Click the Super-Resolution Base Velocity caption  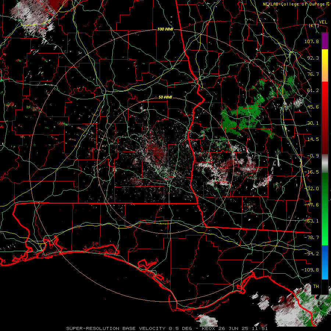pyautogui.click(x=167, y=328)
